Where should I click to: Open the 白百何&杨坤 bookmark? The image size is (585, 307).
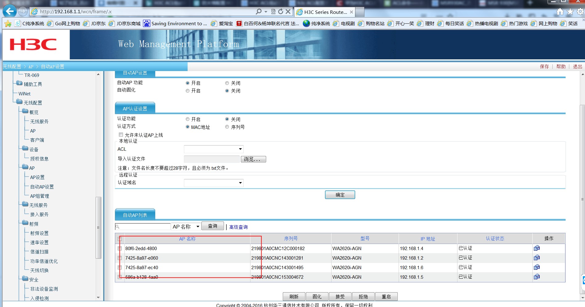click(268, 23)
